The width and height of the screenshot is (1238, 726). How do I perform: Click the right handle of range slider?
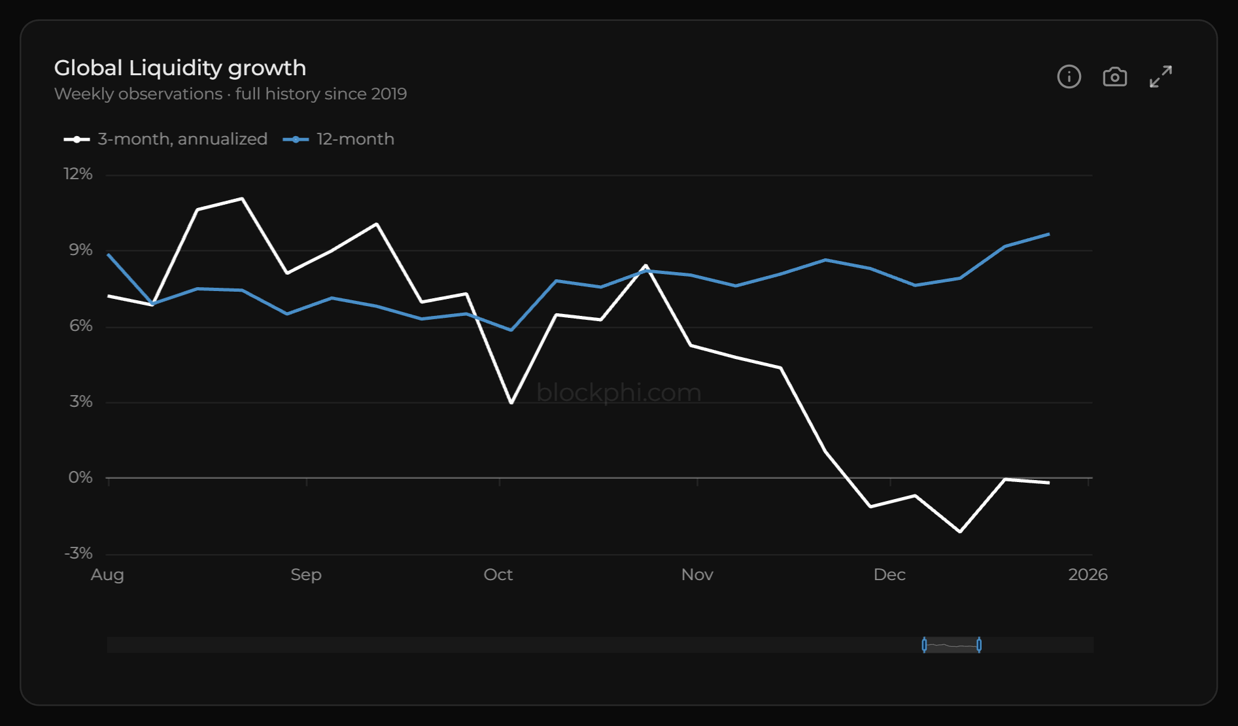(979, 645)
